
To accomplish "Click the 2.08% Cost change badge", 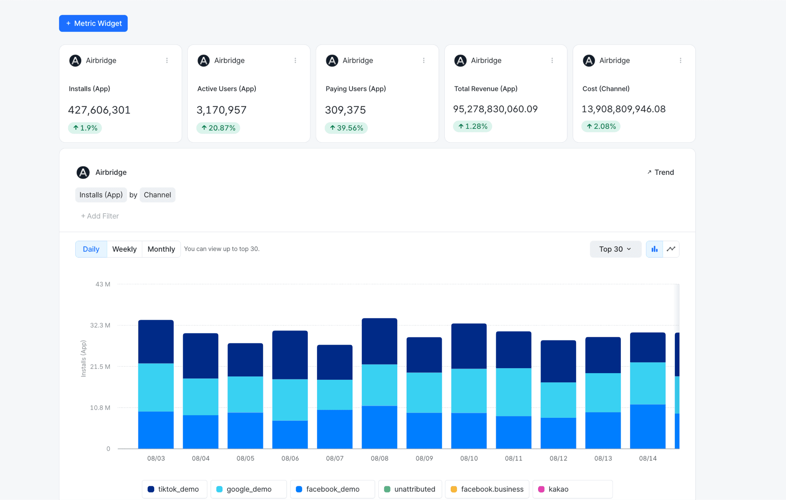I will point(601,126).
